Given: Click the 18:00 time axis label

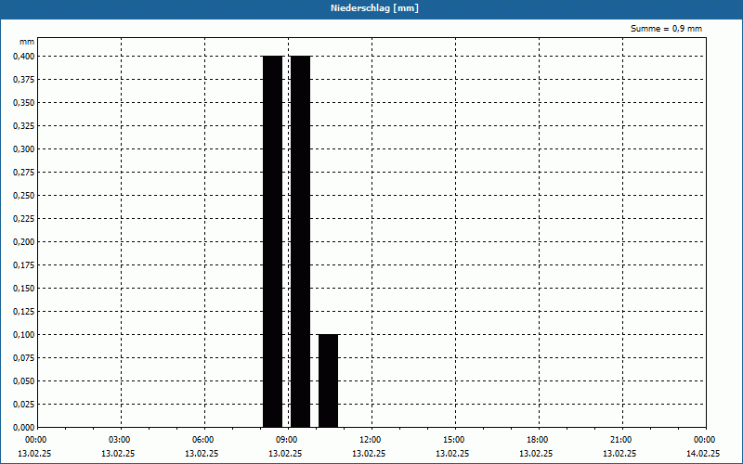Looking at the screenshot, I should (x=538, y=440).
